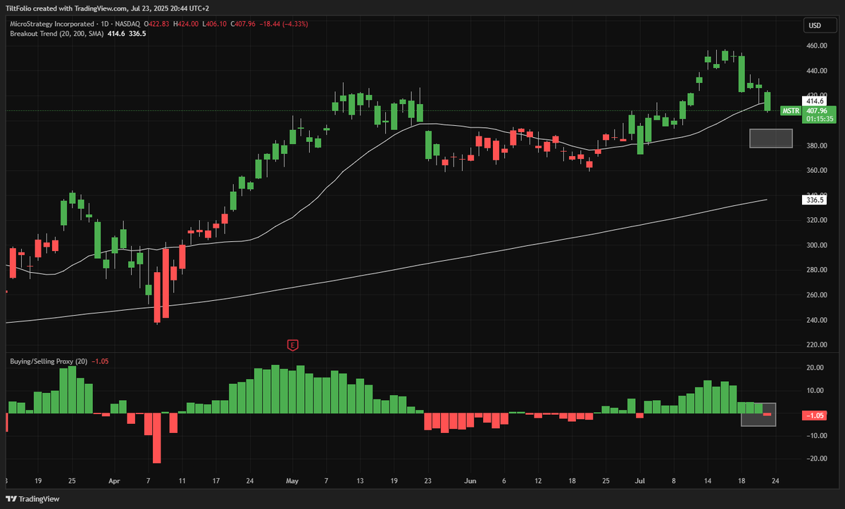Click the red E earnings marker
The width and height of the screenshot is (845, 509).
point(292,345)
